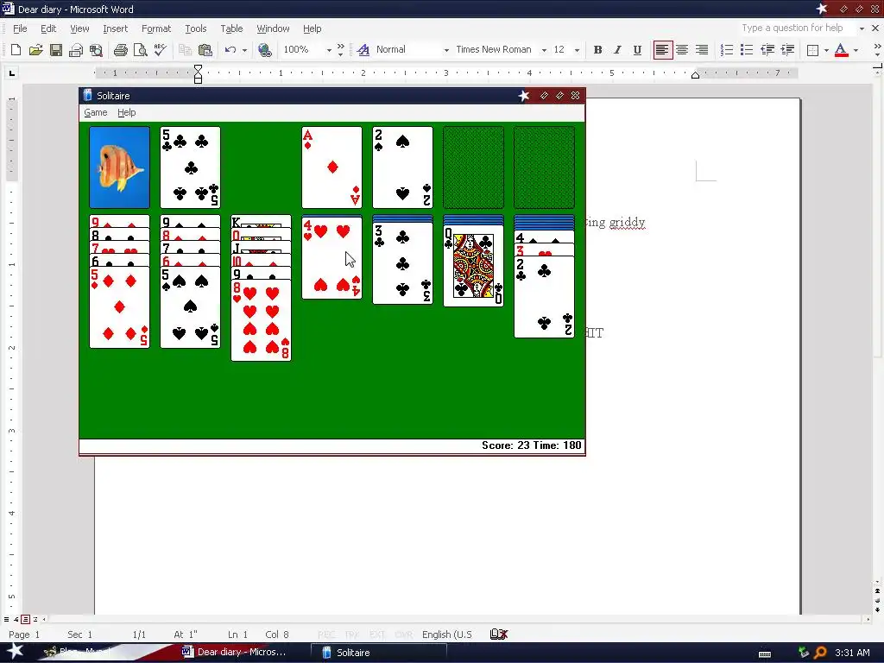The height and width of the screenshot is (663, 884).
Task: Toggle Bold formatting
Action: pyautogui.click(x=597, y=49)
